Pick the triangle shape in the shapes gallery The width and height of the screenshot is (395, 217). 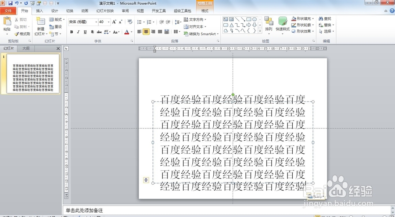pos(231,25)
